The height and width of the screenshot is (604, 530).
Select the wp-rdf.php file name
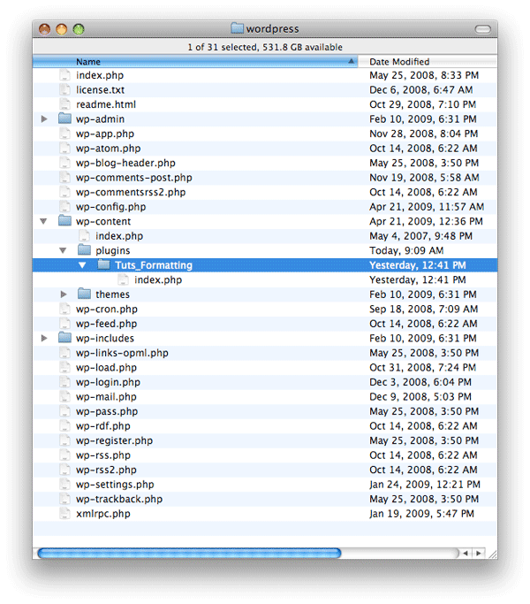[103, 426]
